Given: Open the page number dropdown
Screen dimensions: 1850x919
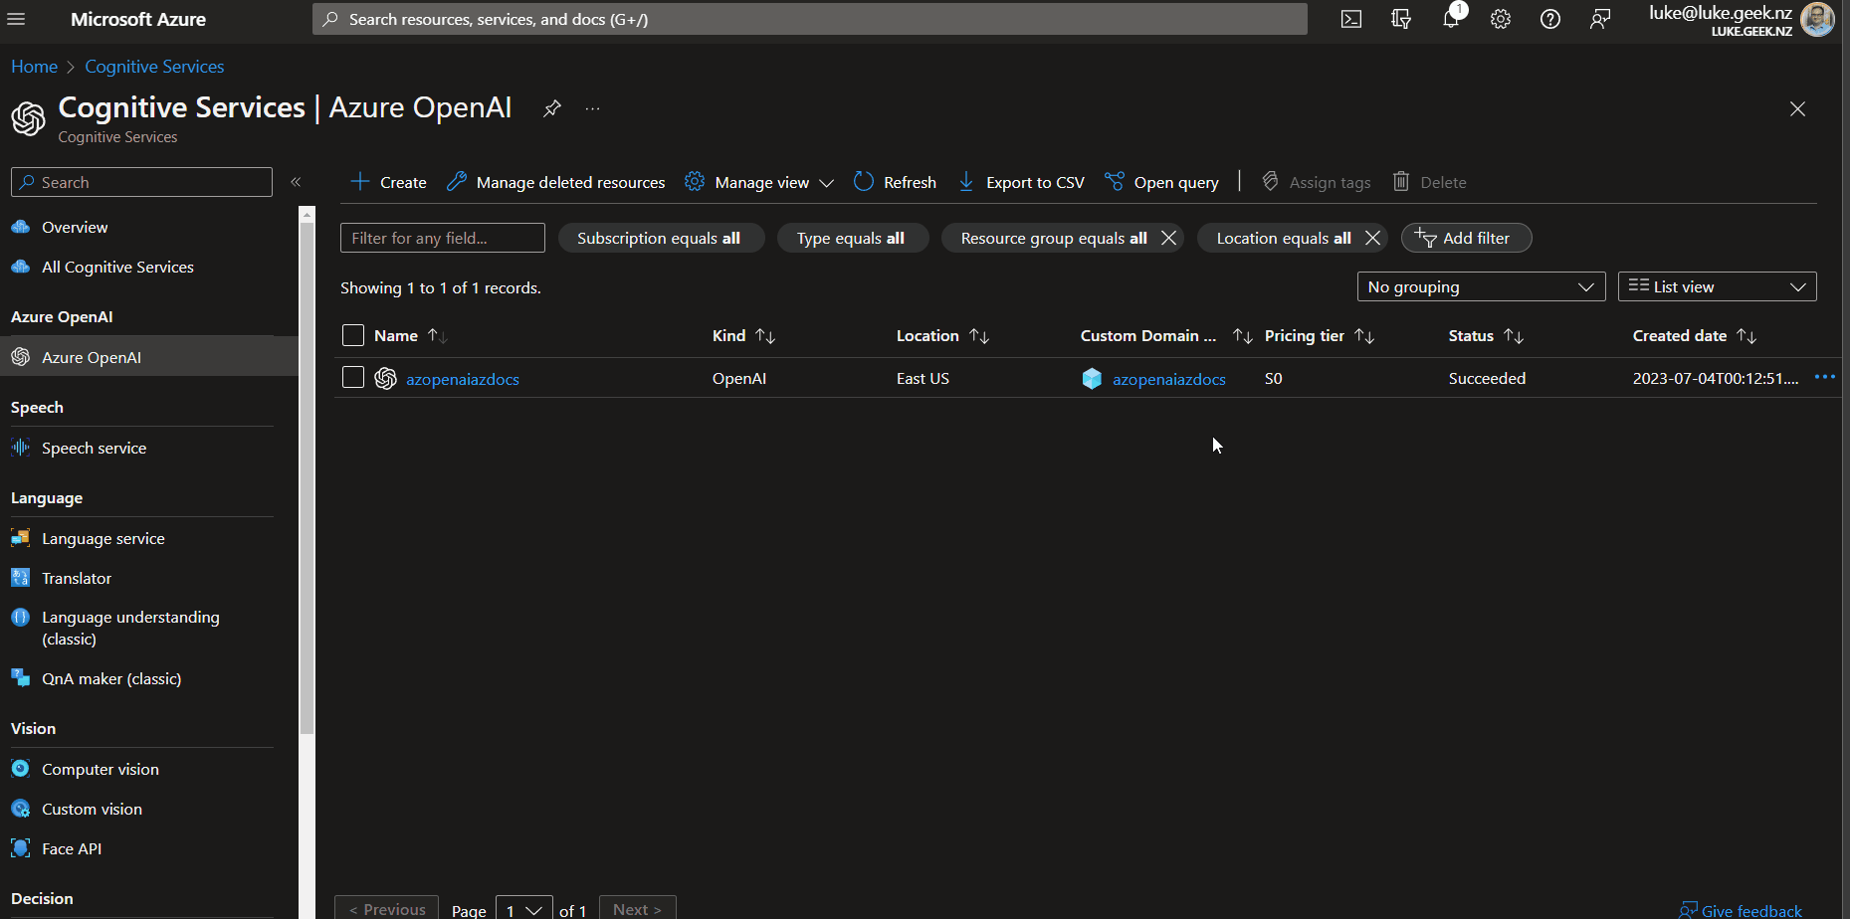Looking at the screenshot, I should click(523, 909).
